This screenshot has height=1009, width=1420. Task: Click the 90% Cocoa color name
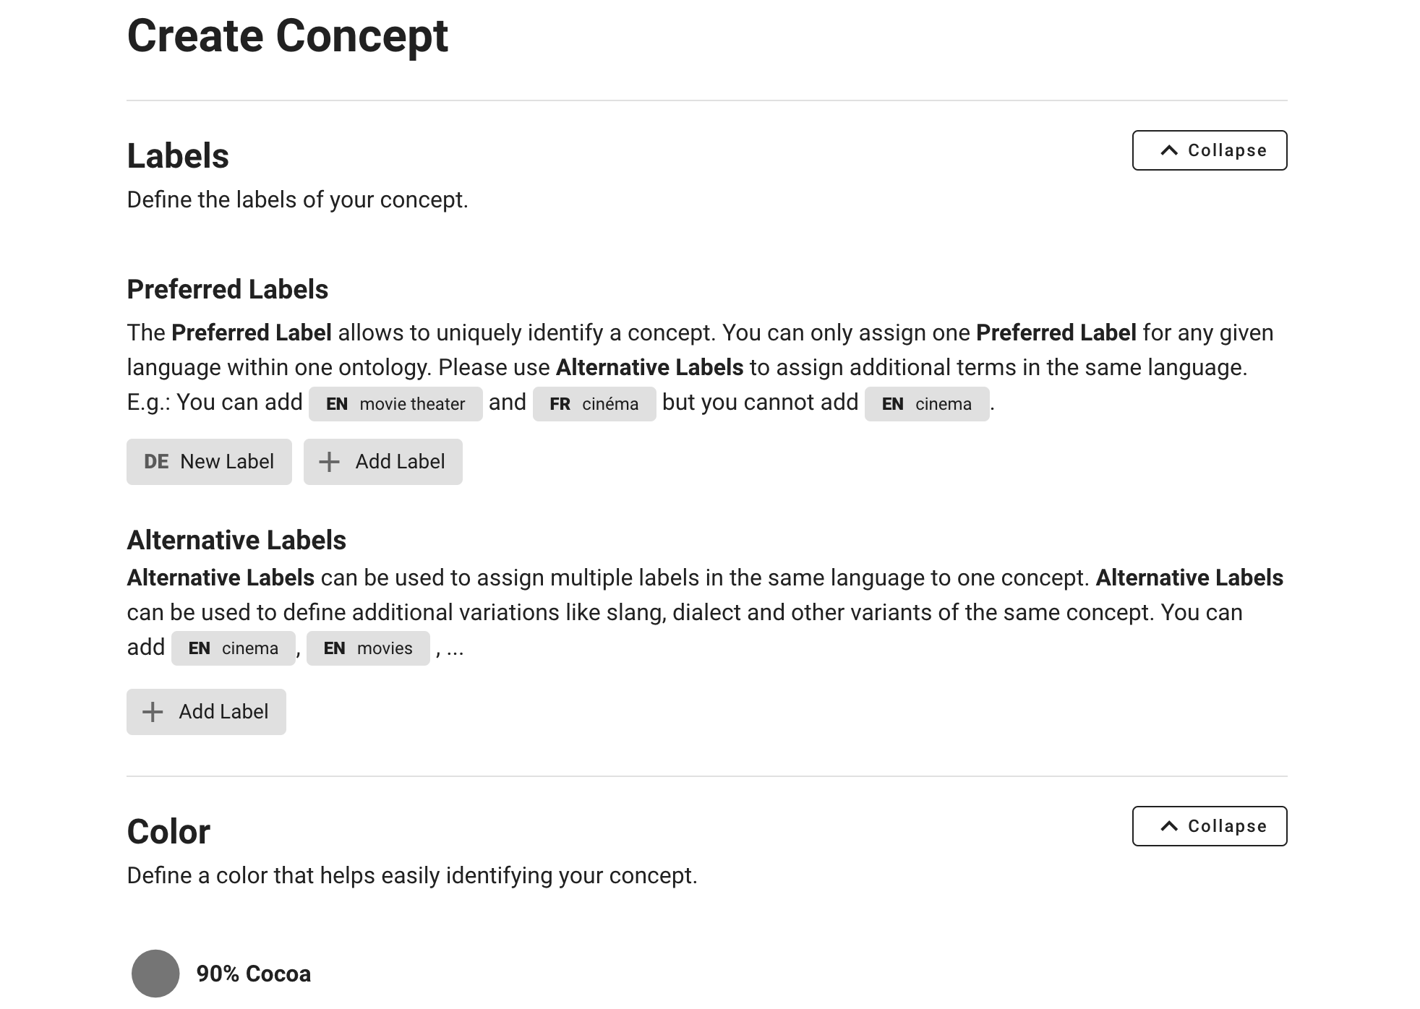pyautogui.click(x=253, y=974)
